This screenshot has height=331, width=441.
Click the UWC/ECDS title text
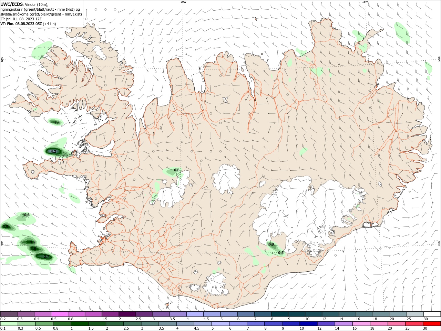(11, 4)
